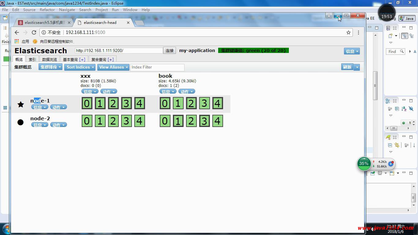
Task: Select the 概览 tab
Action: (x=19, y=59)
